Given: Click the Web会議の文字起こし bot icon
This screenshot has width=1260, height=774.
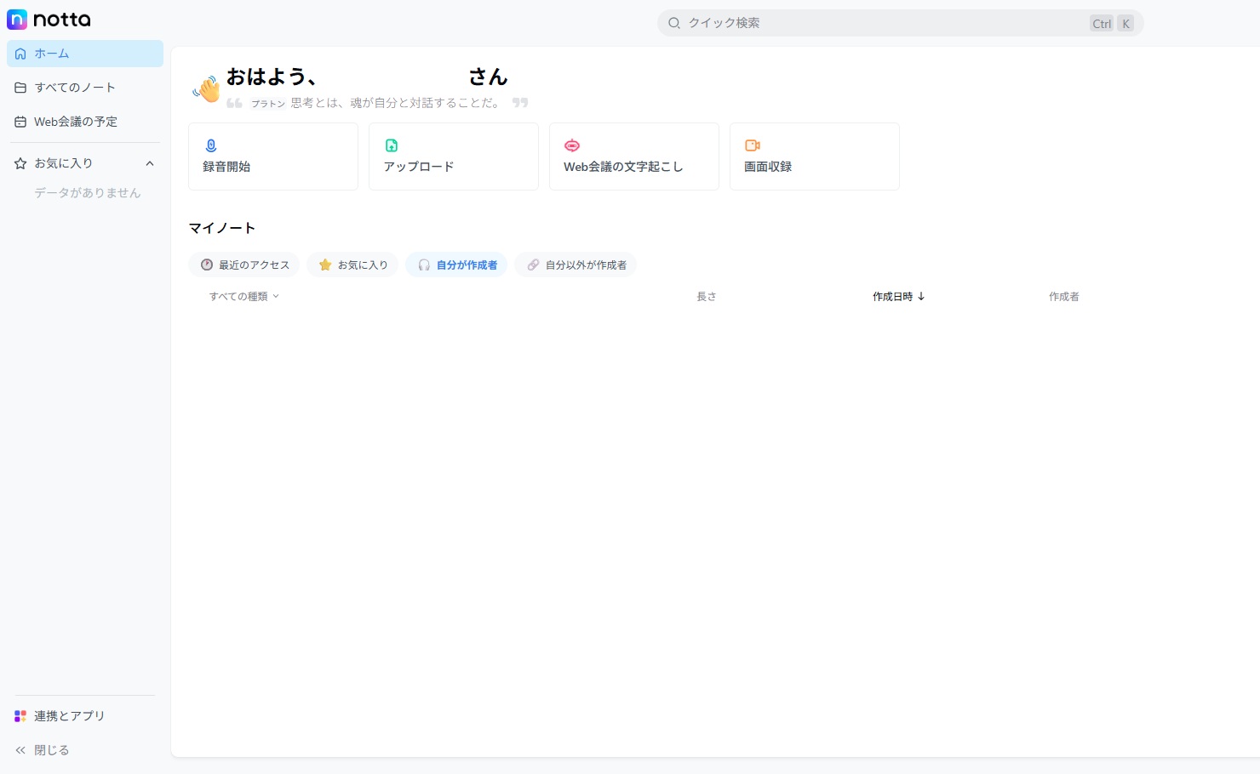Looking at the screenshot, I should click(x=572, y=145).
